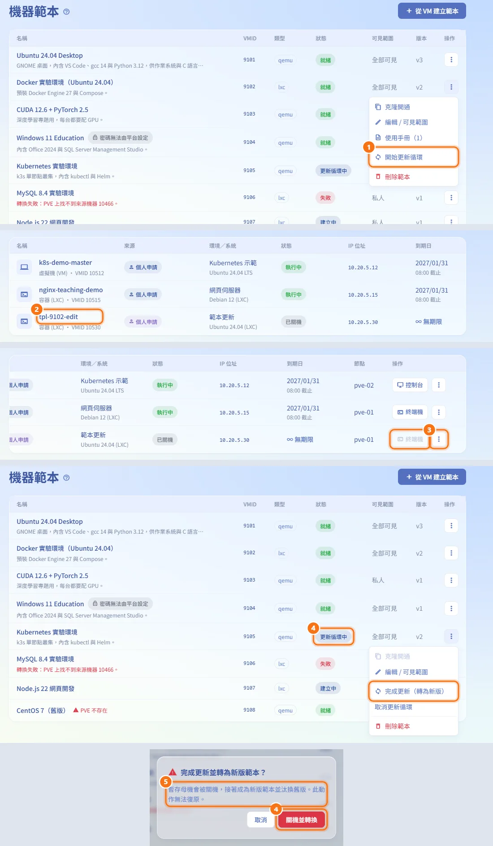Click the Node.js 22 網頁開發 template name

click(x=45, y=689)
